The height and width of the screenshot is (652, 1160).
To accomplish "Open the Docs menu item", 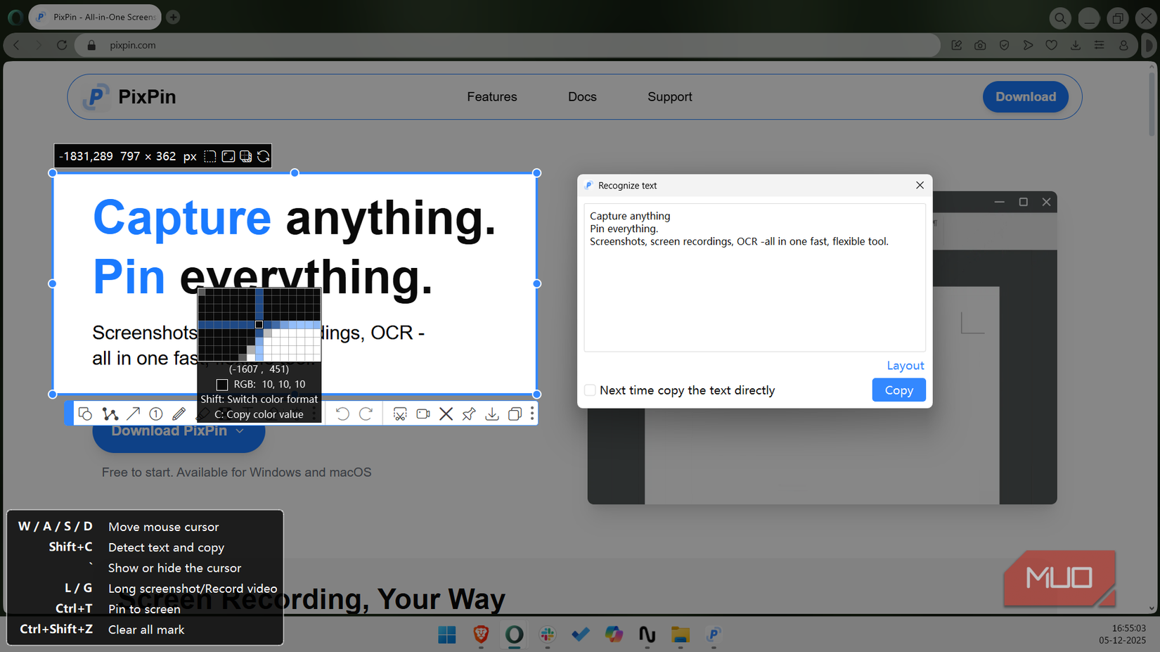I will point(582,97).
